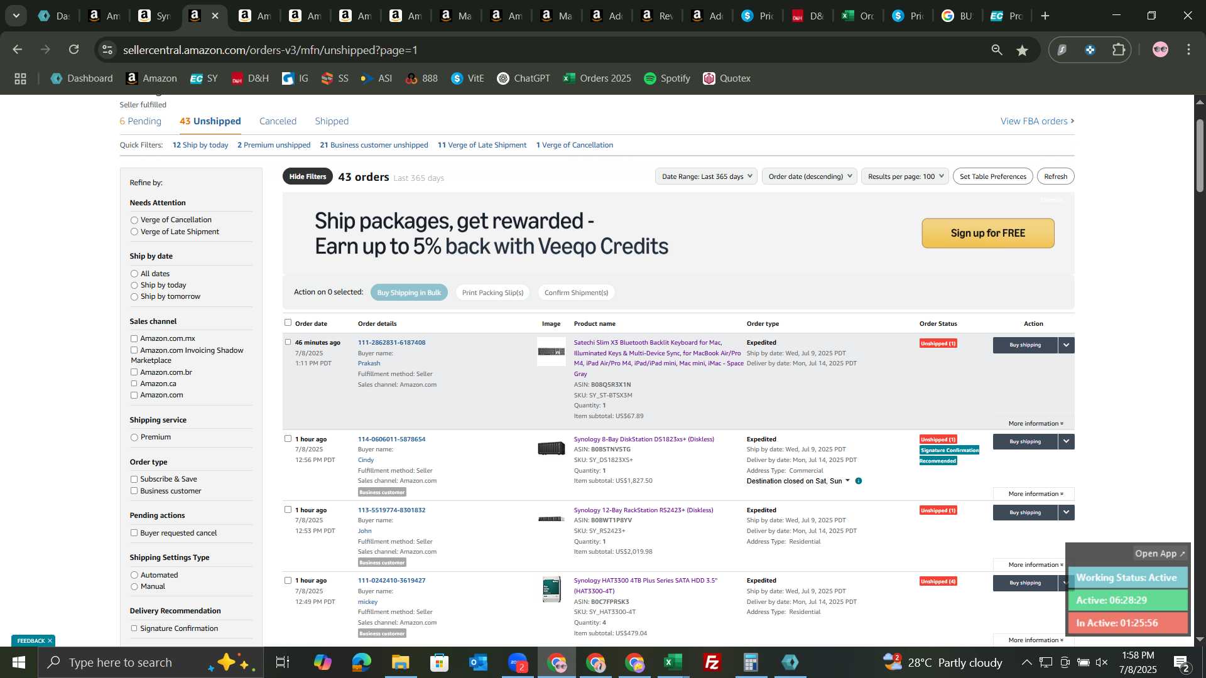Open the Calculator from the taskbar

coord(751,662)
